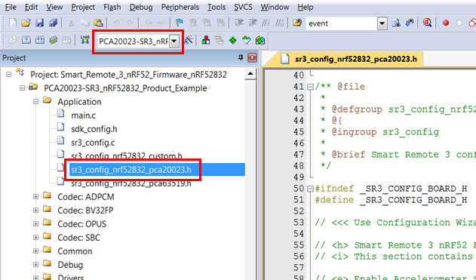Open the SVCS menu

click(x=243, y=7)
